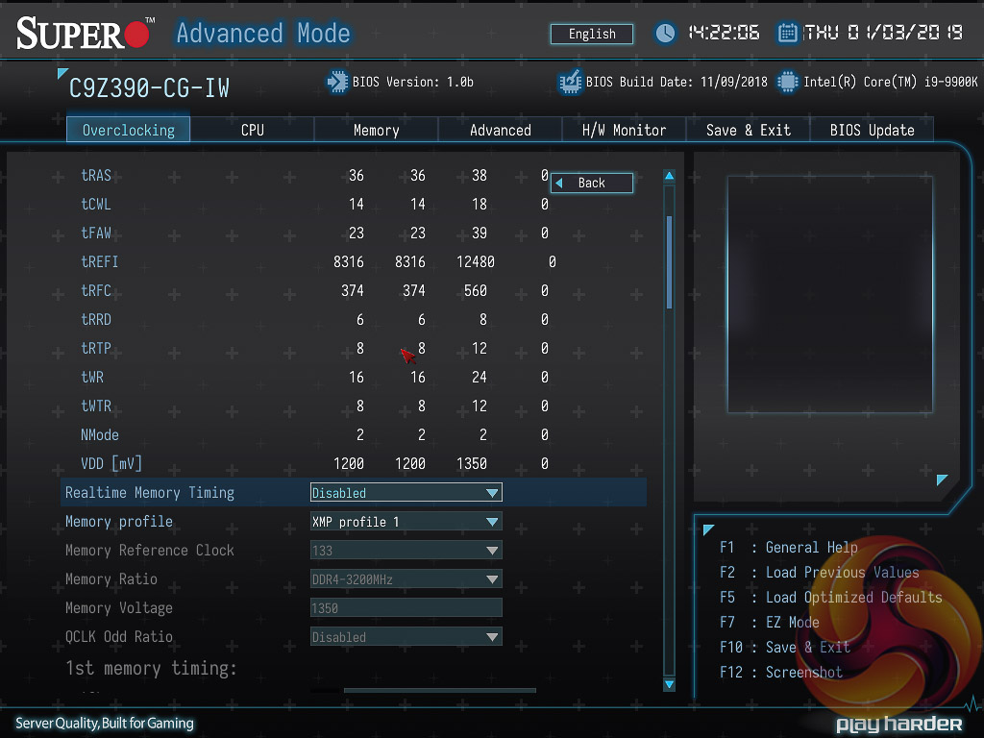This screenshot has height=738, width=984.
Task: Open the Save & Exit tab
Action: pos(748,130)
